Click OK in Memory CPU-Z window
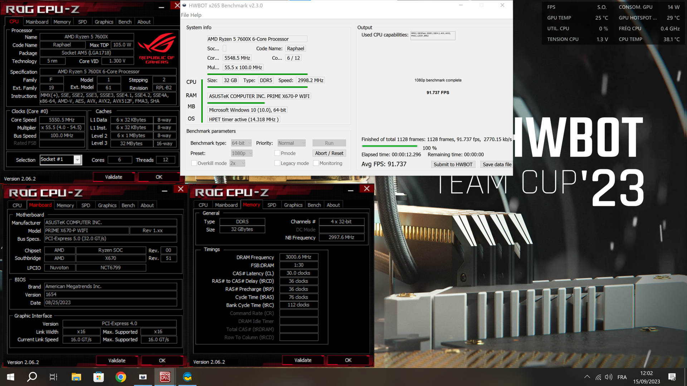The image size is (687, 386). point(348,360)
